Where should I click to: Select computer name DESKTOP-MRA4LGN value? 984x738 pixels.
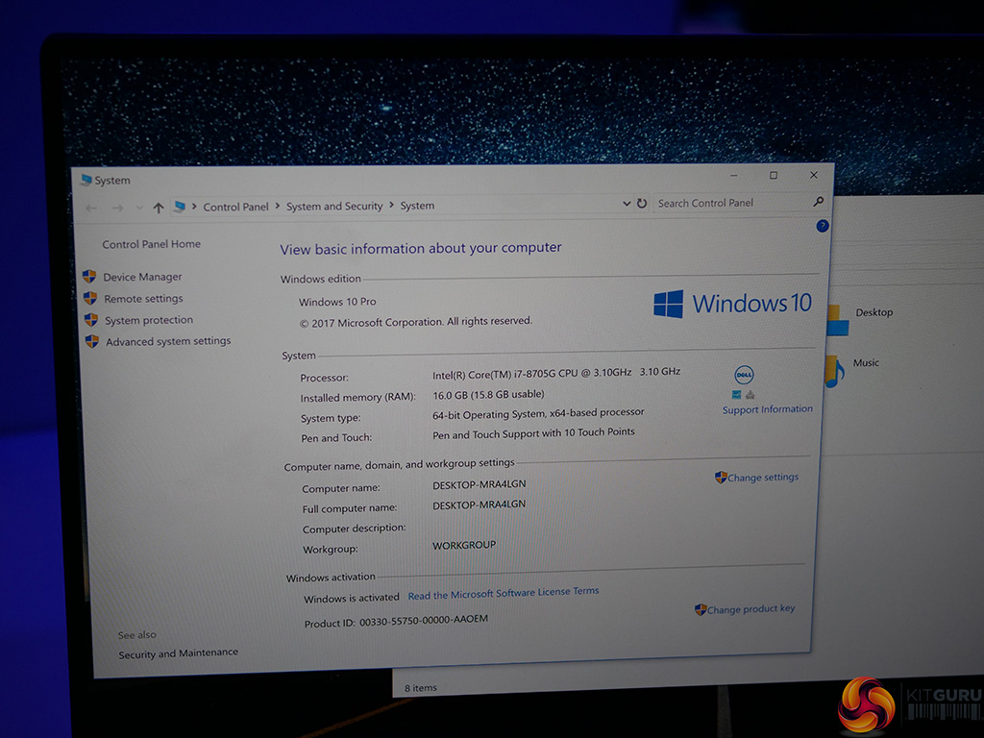479,484
